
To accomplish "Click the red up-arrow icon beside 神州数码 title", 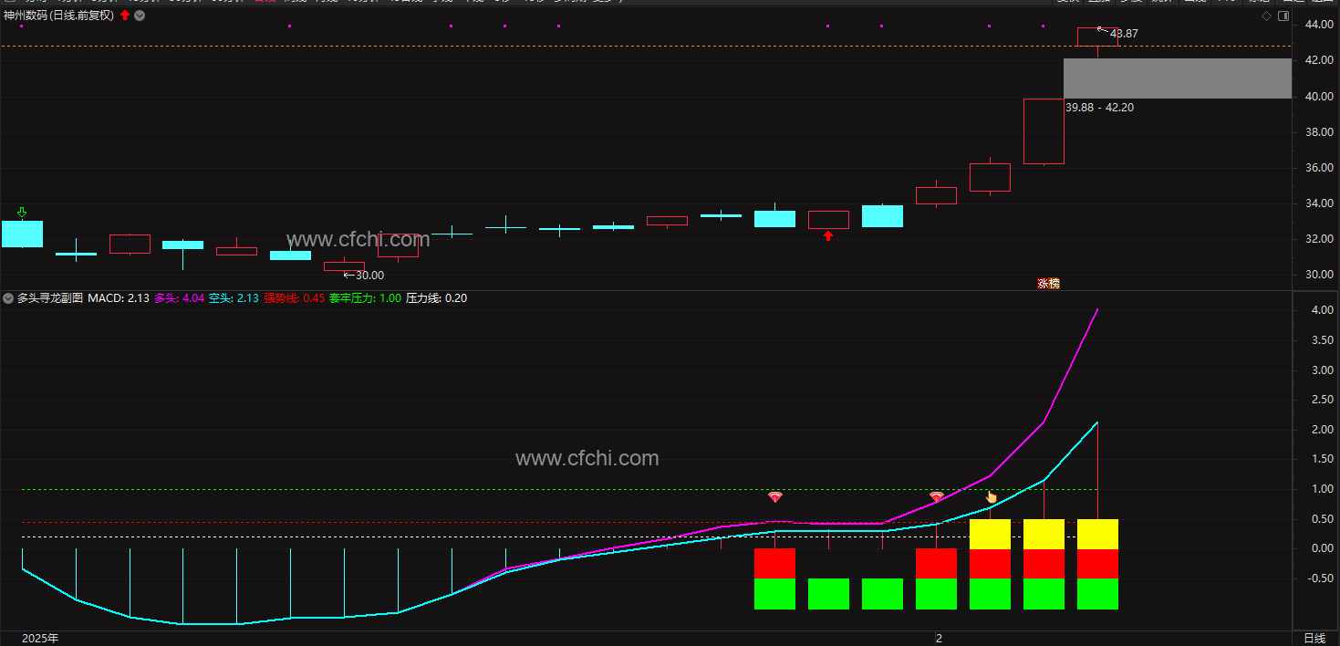I will point(125,16).
